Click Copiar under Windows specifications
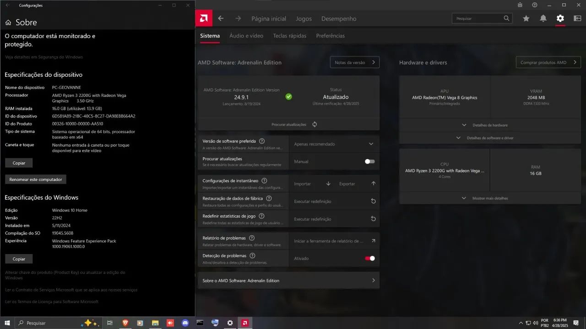Viewport: 586px width, 329px height. 19,259
